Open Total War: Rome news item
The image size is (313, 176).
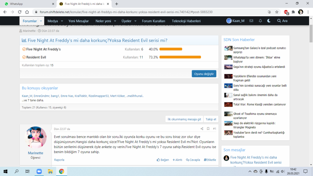pyautogui.click(x=259, y=104)
